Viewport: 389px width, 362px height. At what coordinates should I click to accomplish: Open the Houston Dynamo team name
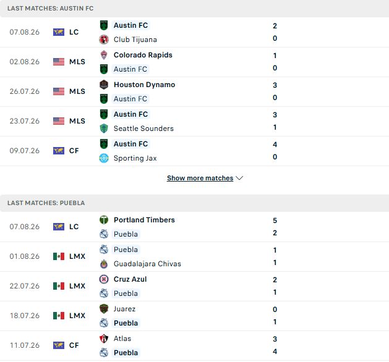144,85
